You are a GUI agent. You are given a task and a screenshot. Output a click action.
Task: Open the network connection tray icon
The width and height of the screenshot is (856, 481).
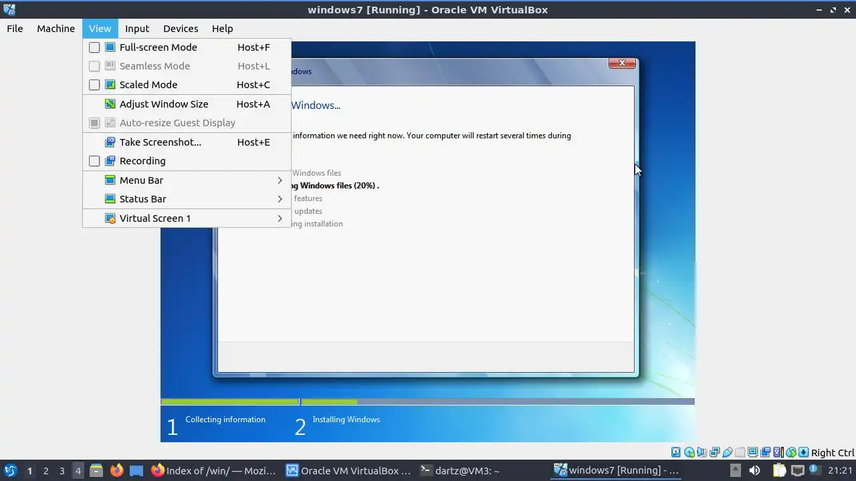coord(798,470)
